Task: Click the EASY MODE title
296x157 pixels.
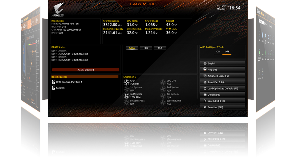Action: pos(143,4)
